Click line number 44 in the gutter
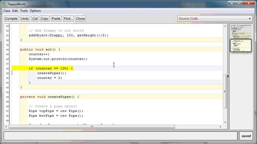 (x=7, y=97)
